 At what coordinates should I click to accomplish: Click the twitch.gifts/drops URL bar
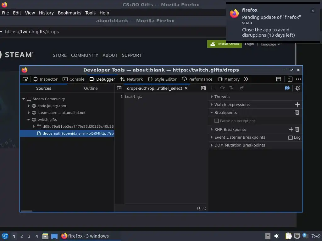113,32
